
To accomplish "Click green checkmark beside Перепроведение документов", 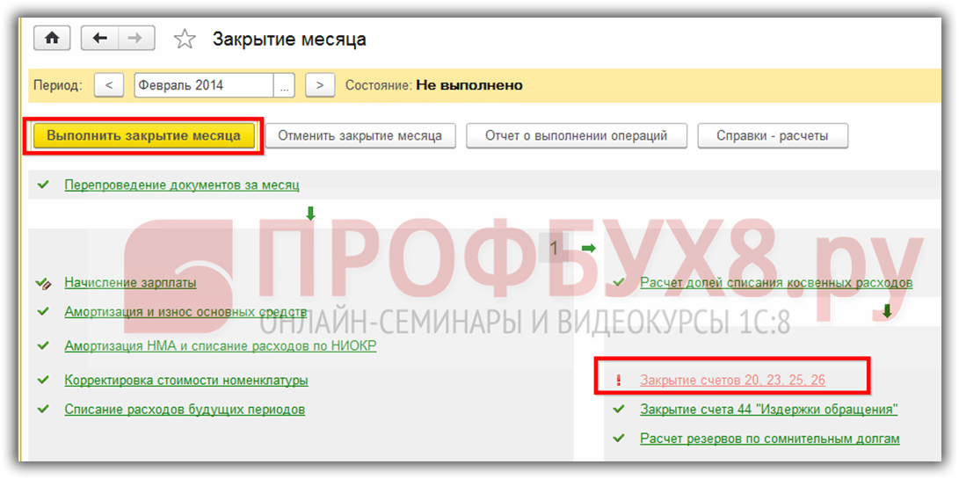I will [42, 185].
